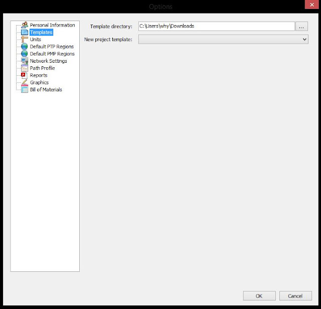Open Bill of Materials options
This screenshot has width=321, height=309.
(x=46, y=89)
